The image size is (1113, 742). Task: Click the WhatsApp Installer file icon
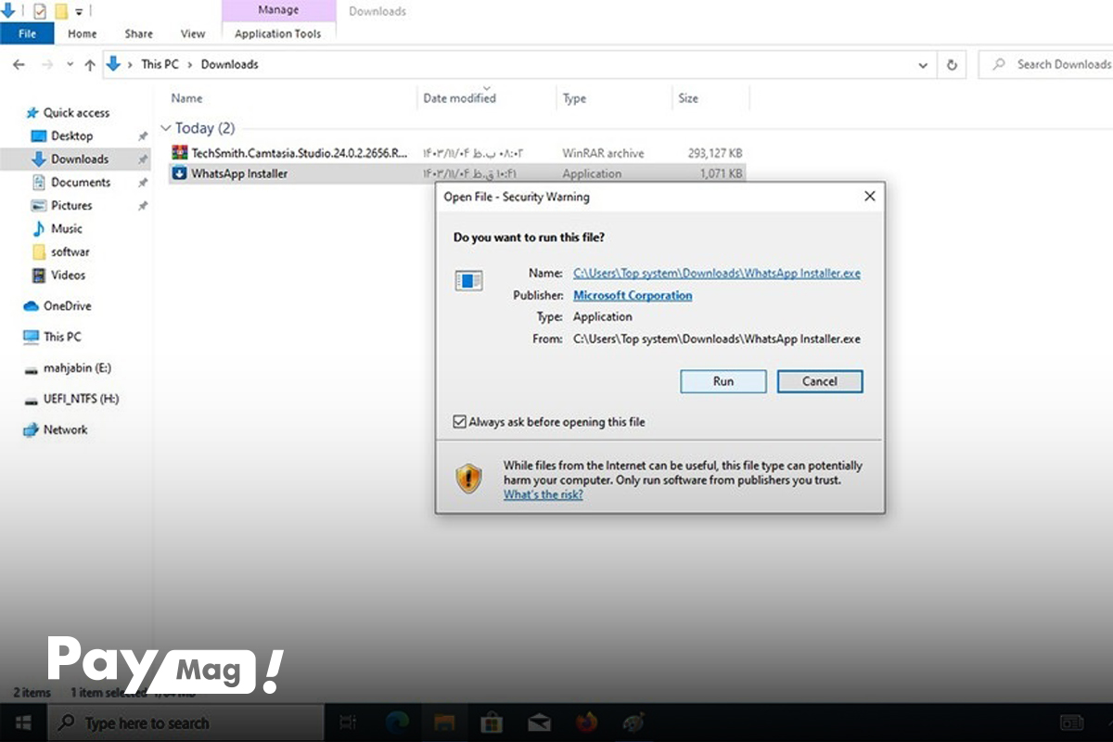pyautogui.click(x=180, y=173)
